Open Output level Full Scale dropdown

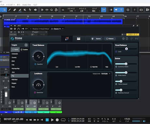point(106,74)
